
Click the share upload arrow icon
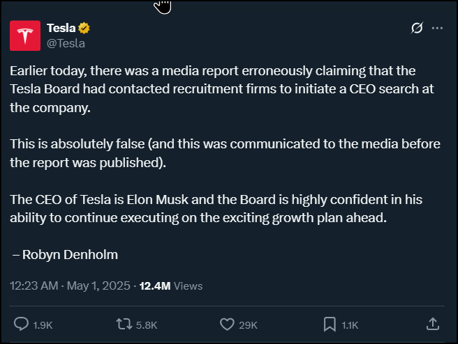tap(432, 324)
